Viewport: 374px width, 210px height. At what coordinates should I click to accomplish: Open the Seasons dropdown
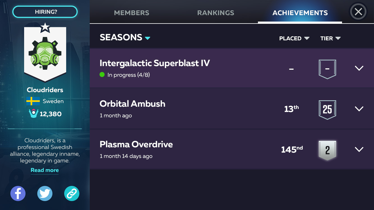pos(125,38)
